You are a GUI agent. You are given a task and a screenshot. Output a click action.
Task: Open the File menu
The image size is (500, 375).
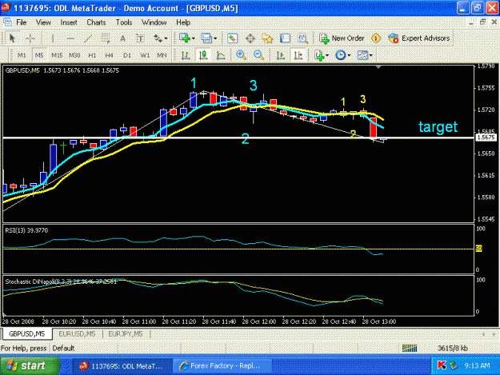pyautogui.click(x=22, y=22)
